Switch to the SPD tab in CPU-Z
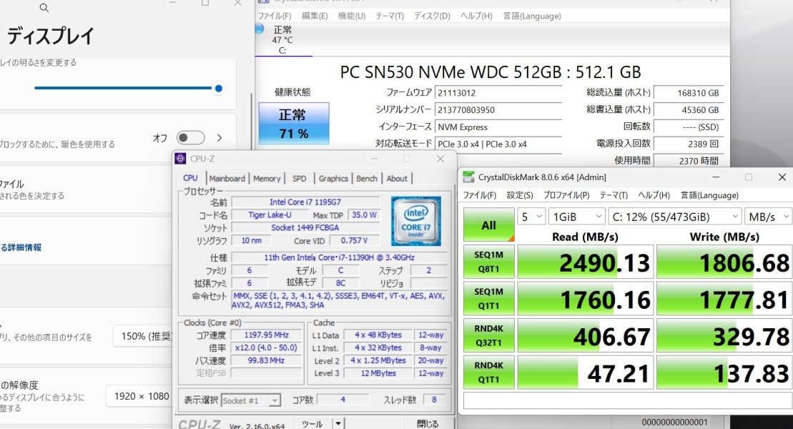This screenshot has height=429, width=793. [300, 179]
